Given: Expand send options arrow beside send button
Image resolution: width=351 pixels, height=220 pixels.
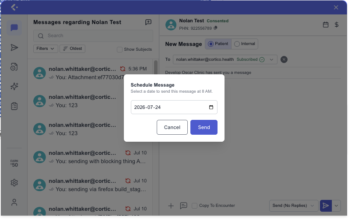Looking at the screenshot, I should pos(336,206).
